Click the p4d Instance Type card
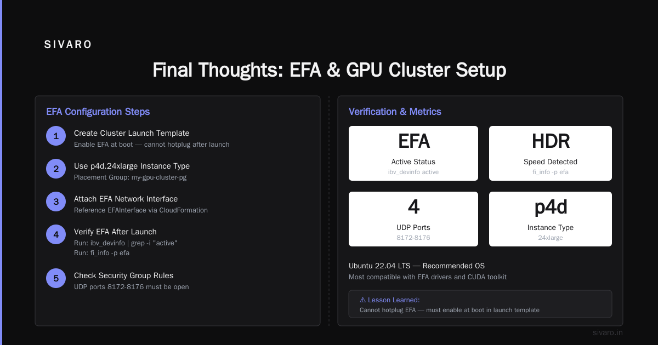This screenshot has width=658, height=345. pos(551,219)
